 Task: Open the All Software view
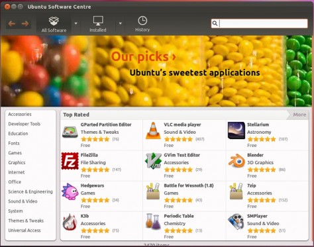coord(54,25)
